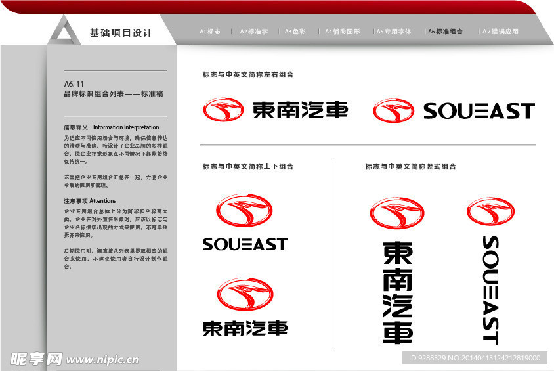Select the paragraph beginning 为适应不同使用场合与环境
The width and height of the screenshot is (554, 371).
tap(116, 150)
